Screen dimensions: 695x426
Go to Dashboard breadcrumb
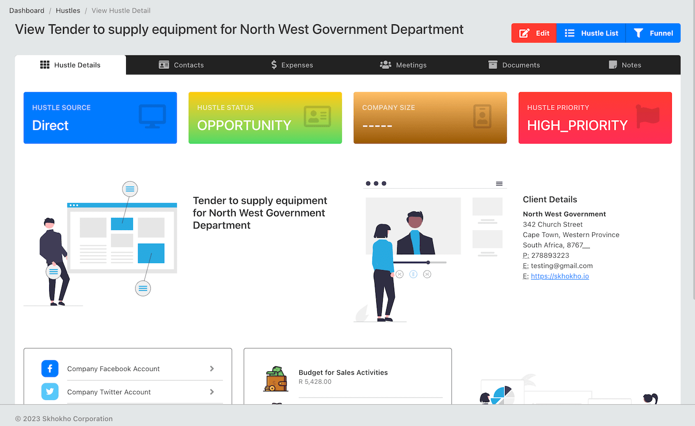coord(27,10)
